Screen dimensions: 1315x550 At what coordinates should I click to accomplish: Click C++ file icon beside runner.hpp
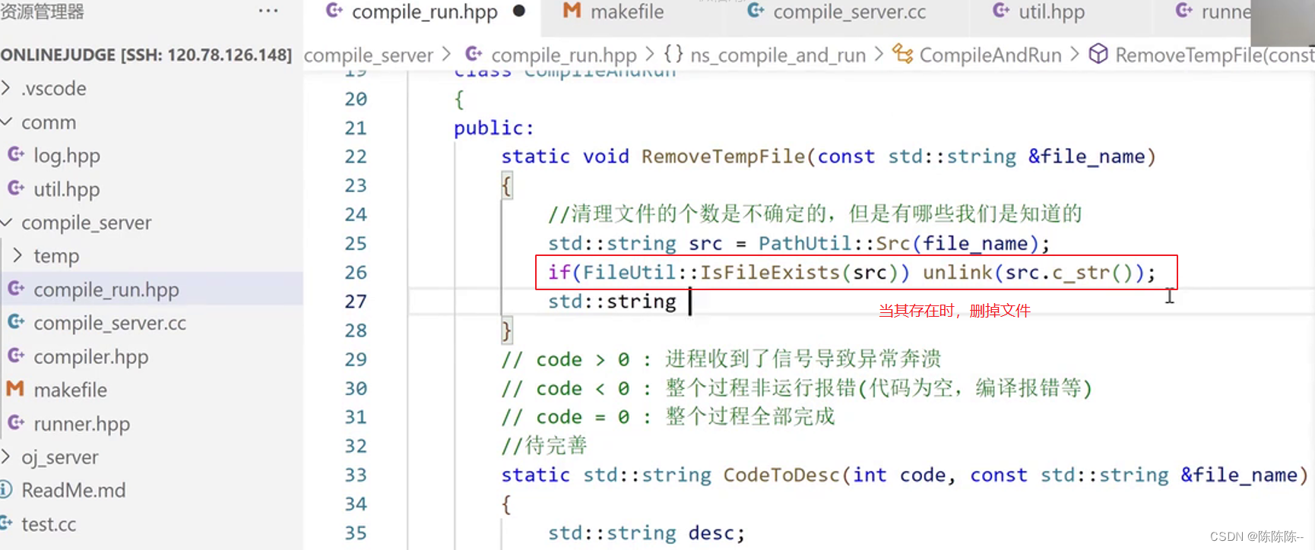click(16, 422)
